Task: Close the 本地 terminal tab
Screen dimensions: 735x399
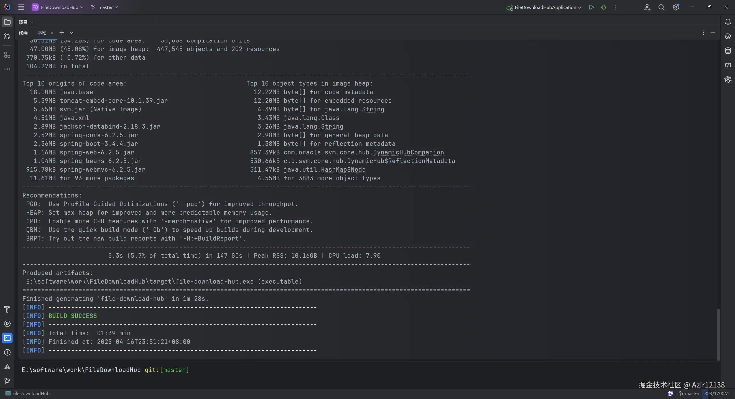Action: point(52,33)
